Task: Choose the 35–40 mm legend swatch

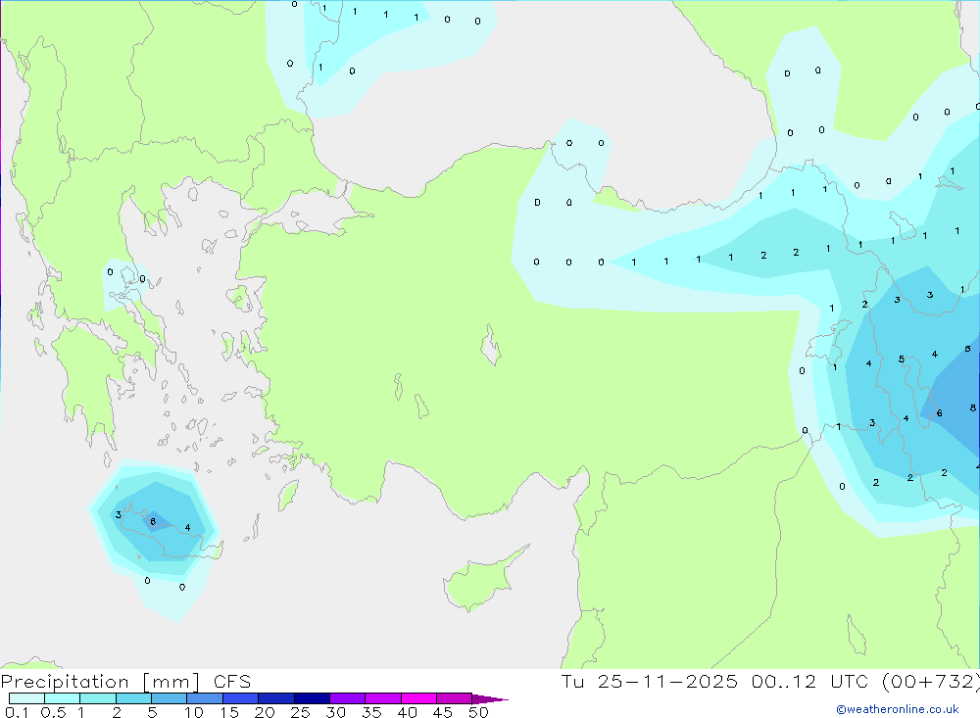Action: point(382,698)
